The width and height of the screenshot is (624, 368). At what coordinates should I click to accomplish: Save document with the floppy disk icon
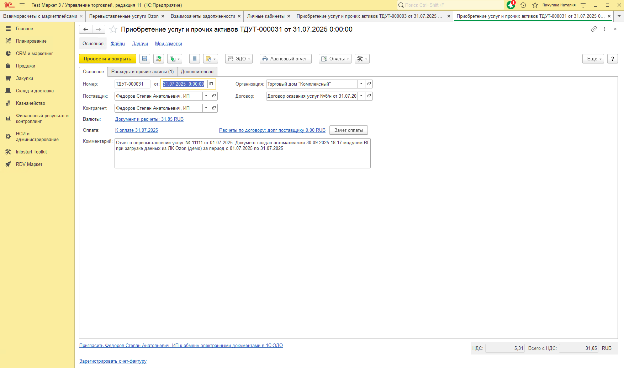click(x=145, y=59)
